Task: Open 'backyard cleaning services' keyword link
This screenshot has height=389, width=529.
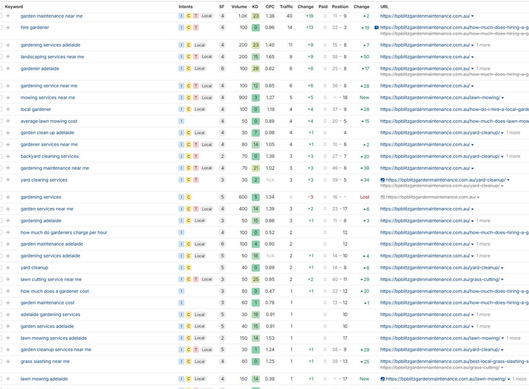Action: tap(49, 157)
